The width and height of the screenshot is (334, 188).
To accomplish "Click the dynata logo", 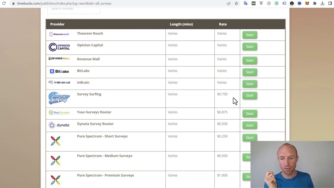I will [x=59, y=125].
